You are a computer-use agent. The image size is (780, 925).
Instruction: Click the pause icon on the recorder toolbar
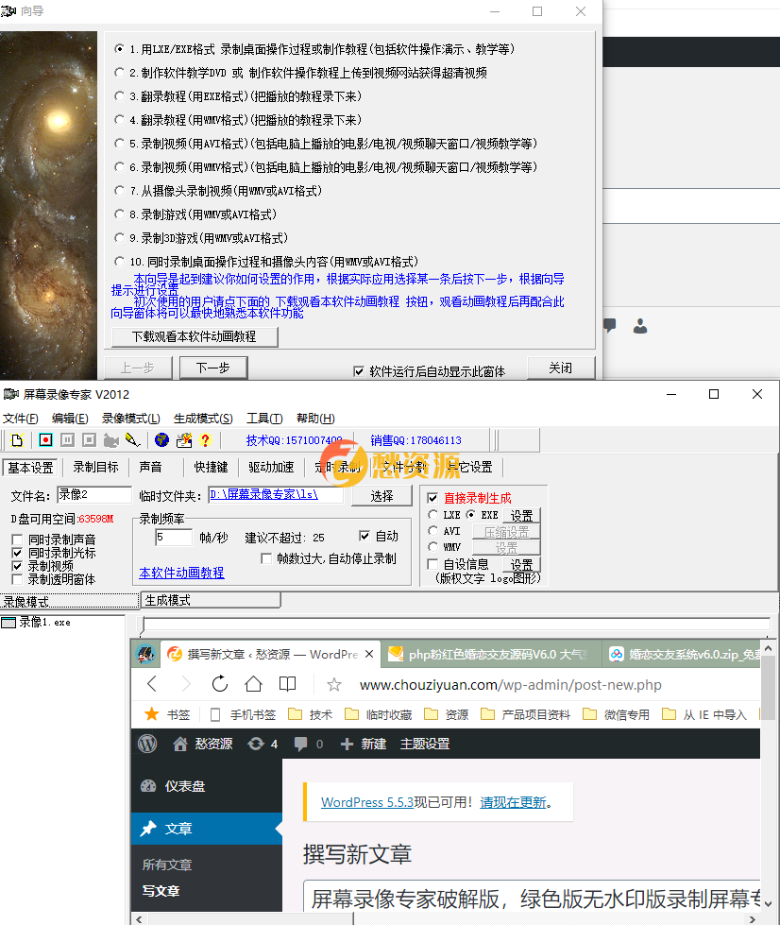[67, 440]
